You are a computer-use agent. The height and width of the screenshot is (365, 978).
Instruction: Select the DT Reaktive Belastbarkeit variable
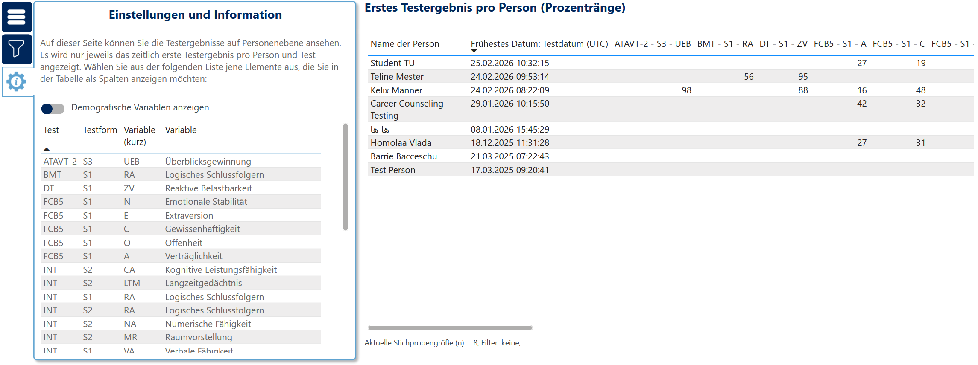tap(208, 188)
